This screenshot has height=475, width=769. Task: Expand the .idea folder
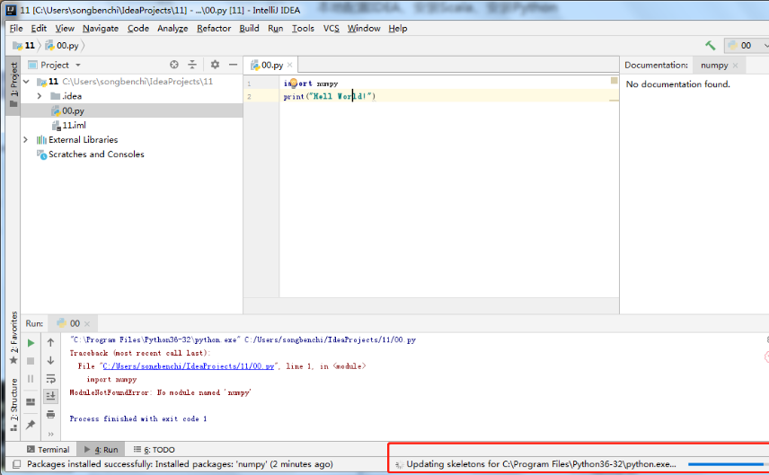[x=40, y=96]
